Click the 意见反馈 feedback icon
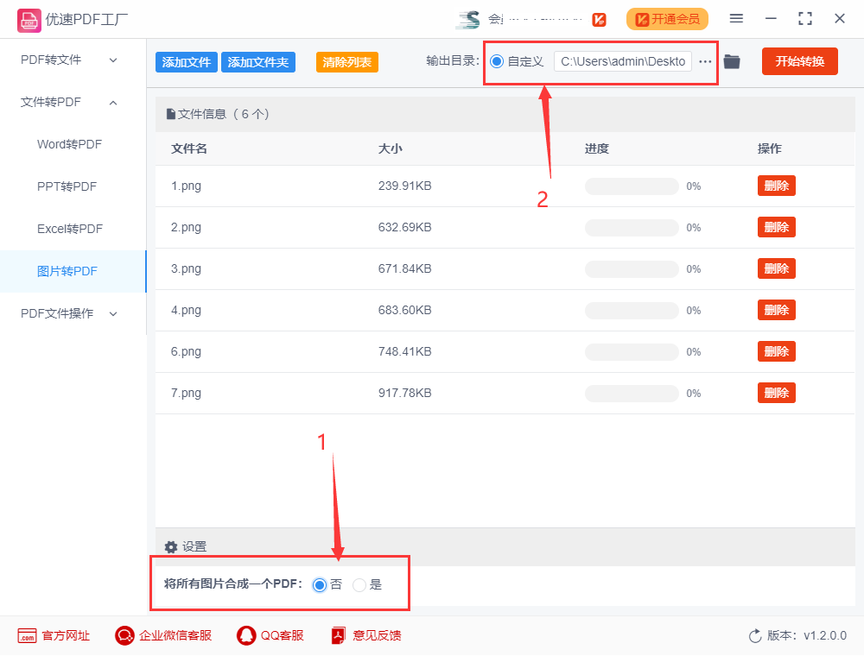The image size is (864, 656). click(337, 635)
